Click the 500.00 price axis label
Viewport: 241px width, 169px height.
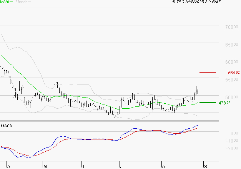coord(232,97)
